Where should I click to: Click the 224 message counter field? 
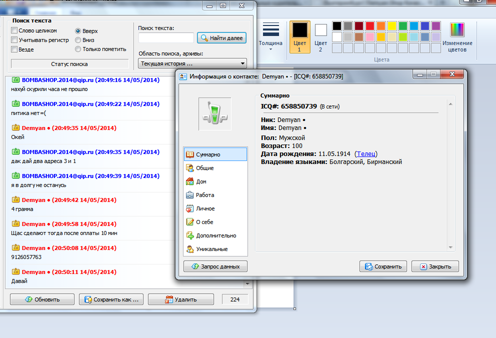click(235, 299)
